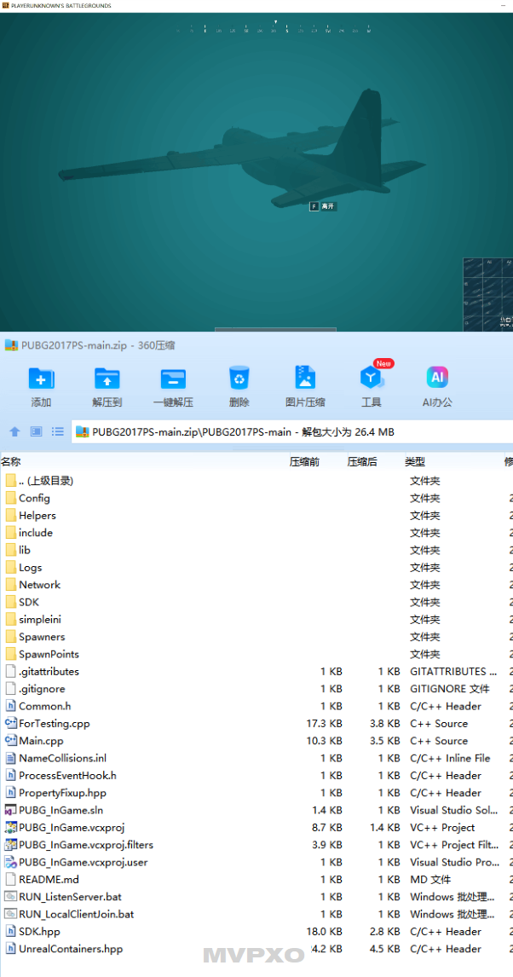Select the Config folder icon
The width and height of the screenshot is (513, 977).
[x=10, y=499]
